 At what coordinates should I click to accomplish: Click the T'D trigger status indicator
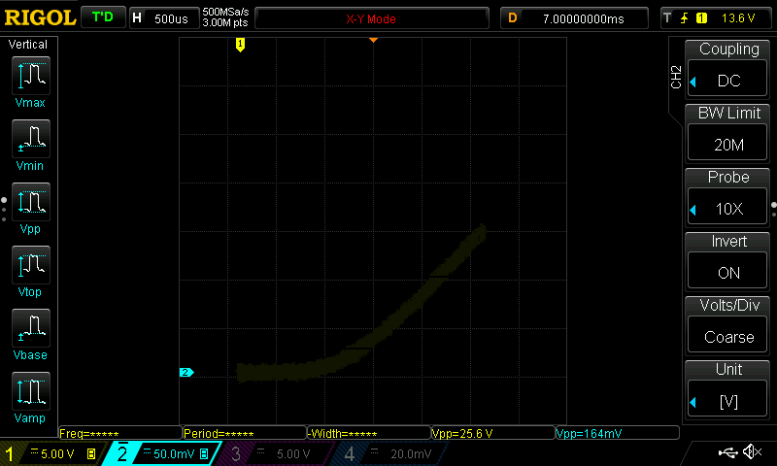pos(103,17)
